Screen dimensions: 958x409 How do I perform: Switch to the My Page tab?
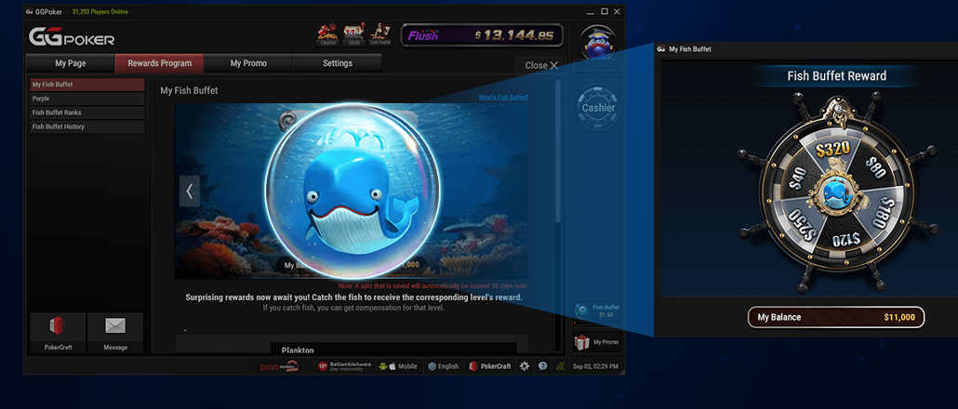point(71,63)
